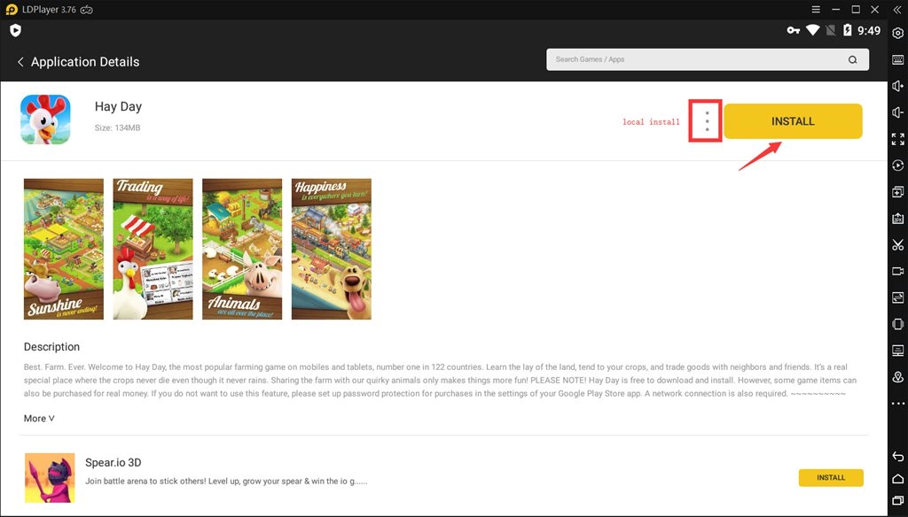Open recent apps icon in sidebar
908x517 pixels.
[x=897, y=500]
